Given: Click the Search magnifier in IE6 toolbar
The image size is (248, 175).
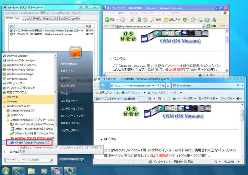Looking at the screenshot, I should pyautogui.click(x=153, y=19).
